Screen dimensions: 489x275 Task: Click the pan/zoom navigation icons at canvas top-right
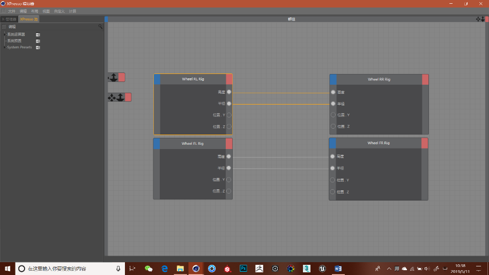pyautogui.click(x=480, y=19)
